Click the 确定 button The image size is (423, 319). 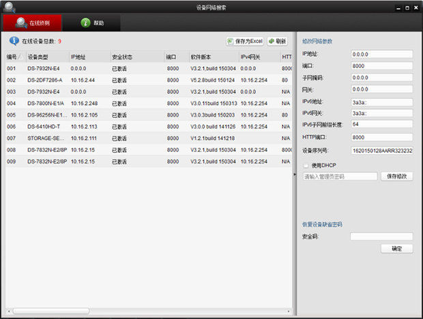click(396, 248)
